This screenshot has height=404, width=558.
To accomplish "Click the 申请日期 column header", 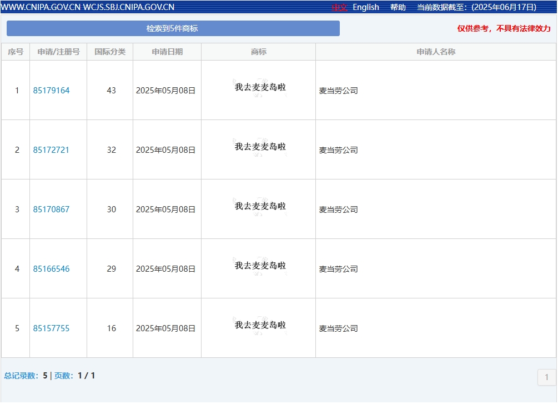I will pyautogui.click(x=167, y=52).
